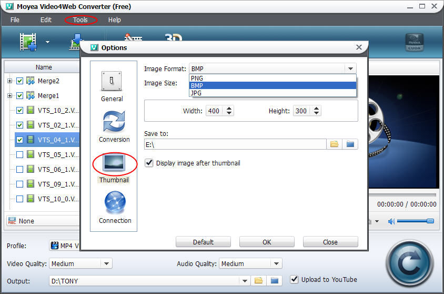Uncheck the Merge1 checkbox
This screenshot has width=444, height=294.
(19, 96)
